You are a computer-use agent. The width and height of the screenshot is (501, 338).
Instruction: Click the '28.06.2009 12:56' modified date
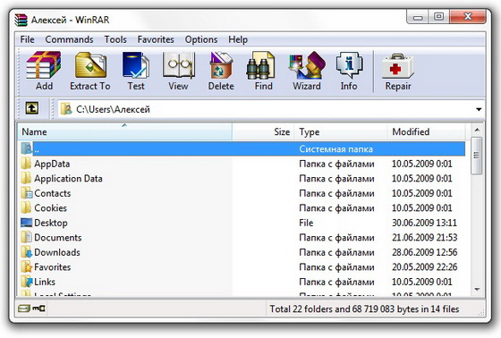coord(424,252)
